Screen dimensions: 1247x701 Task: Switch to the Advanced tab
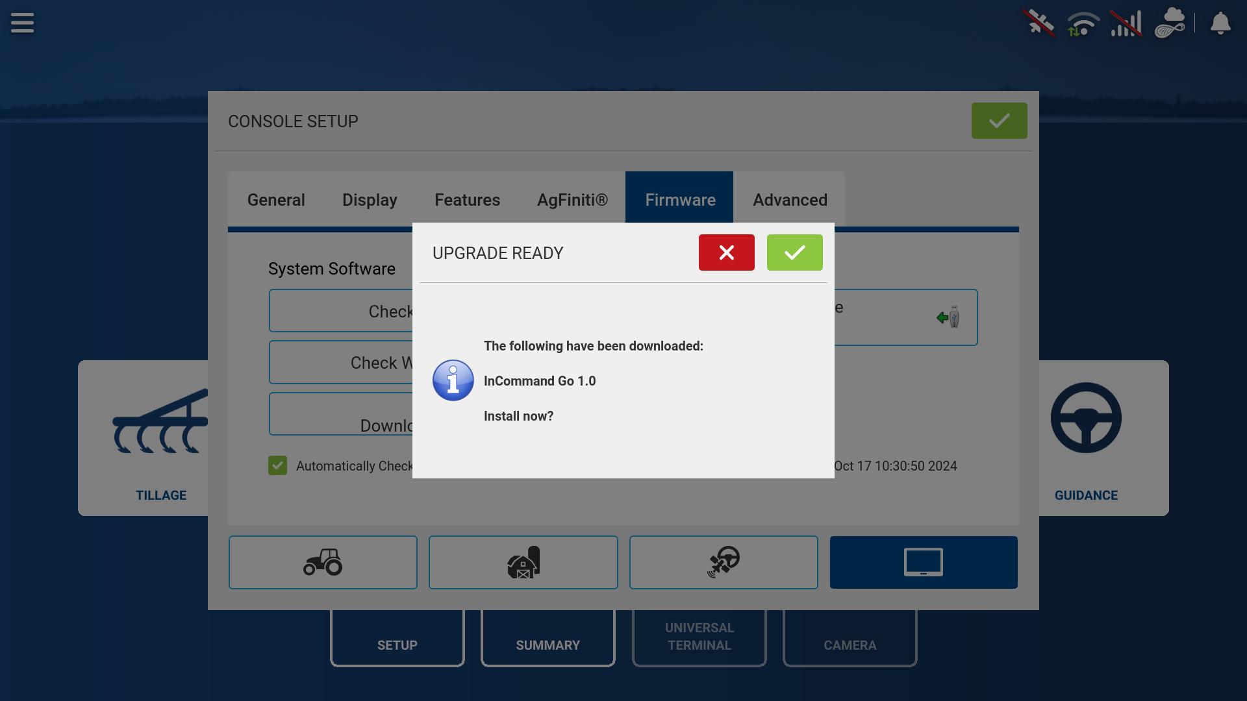(789, 200)
